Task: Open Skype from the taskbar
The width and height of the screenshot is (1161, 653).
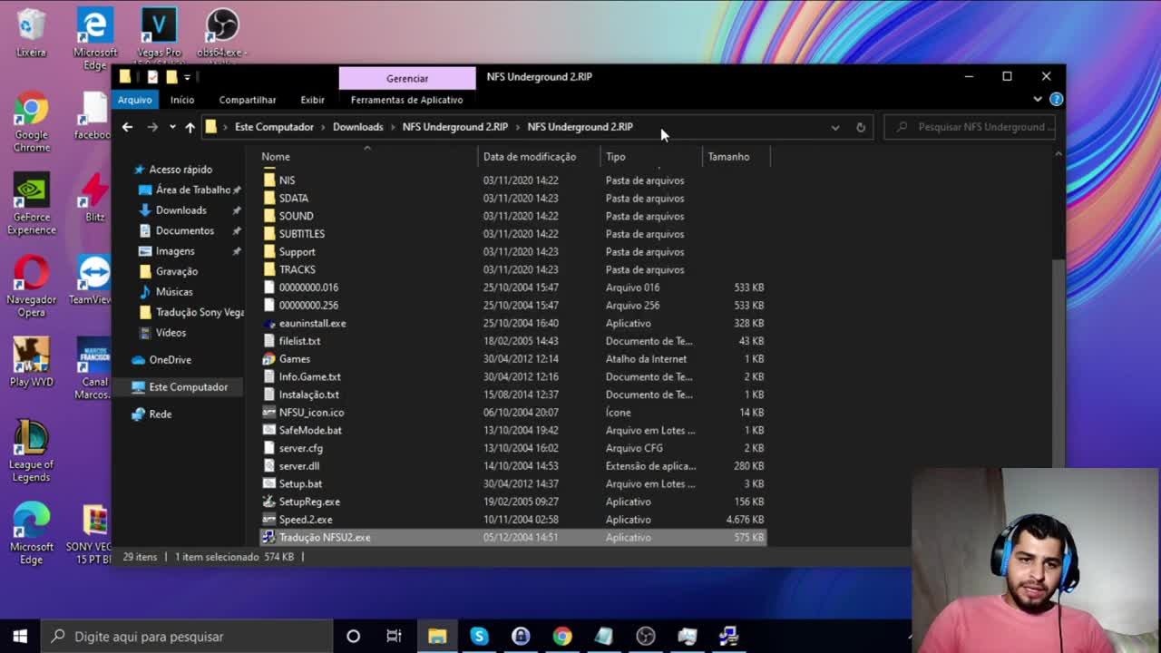Action: point(479,636)
